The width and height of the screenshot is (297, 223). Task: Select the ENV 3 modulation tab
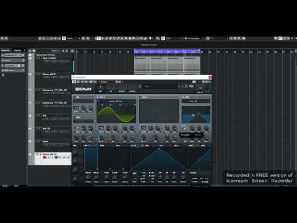pyautogui.click(x=118, y=146)
